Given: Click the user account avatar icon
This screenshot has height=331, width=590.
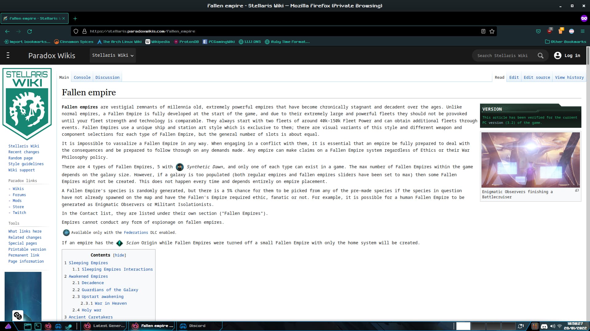Looking at the screenshot, I should click(557, 55).
